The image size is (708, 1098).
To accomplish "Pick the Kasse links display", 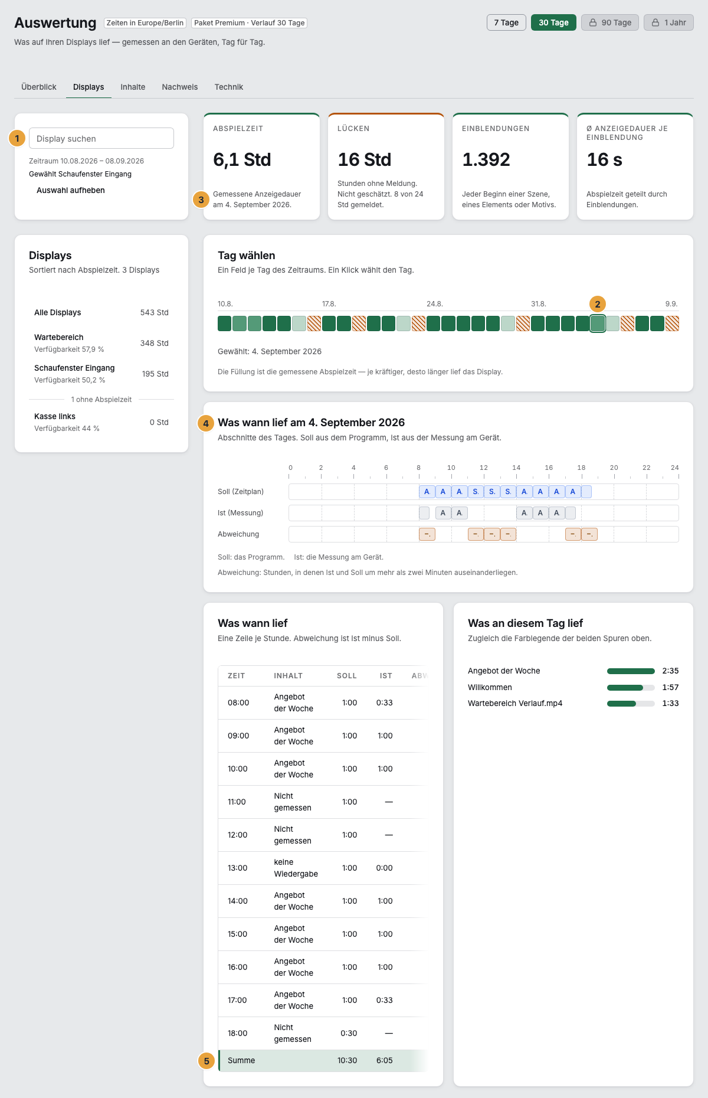I will click(x=101, y=422).
